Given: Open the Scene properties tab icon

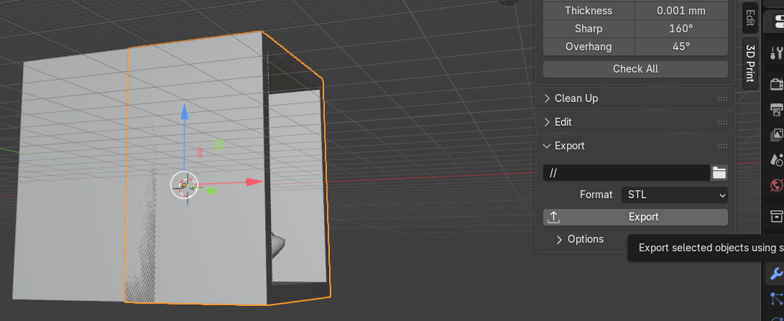Looking at the screenshot, I should [776, 160].
